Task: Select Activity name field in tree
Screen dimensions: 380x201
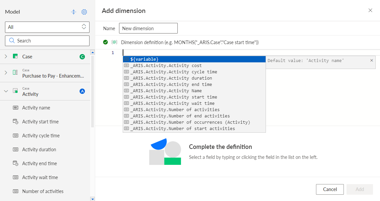Action: [x=45, y=108]
